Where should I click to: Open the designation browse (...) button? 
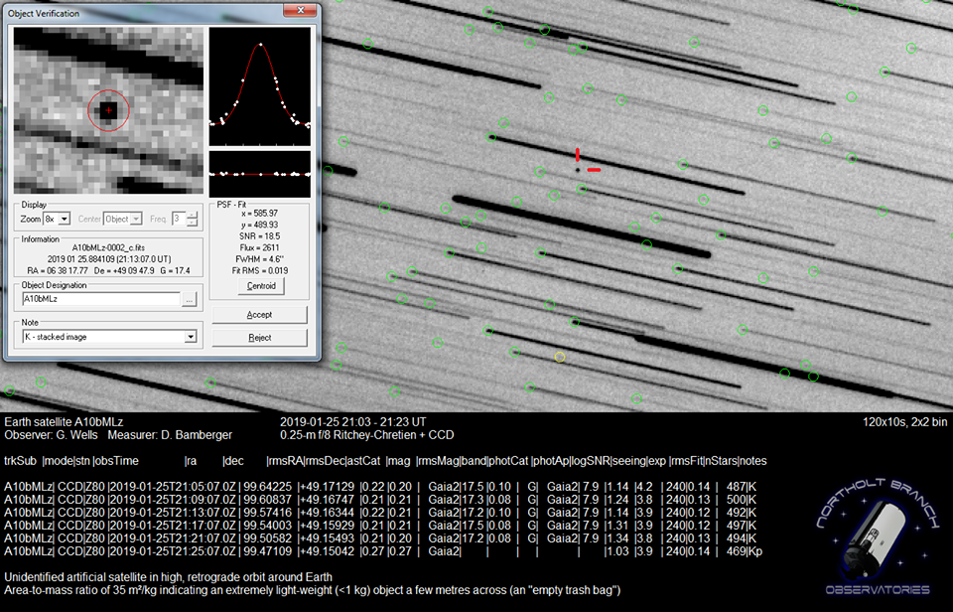point(190,298)
